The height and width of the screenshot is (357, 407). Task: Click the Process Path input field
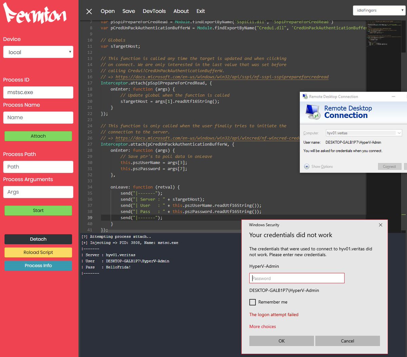[38, 167]
